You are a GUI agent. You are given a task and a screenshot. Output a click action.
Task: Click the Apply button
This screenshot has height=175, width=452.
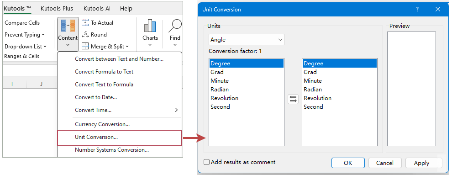(422, 163)
